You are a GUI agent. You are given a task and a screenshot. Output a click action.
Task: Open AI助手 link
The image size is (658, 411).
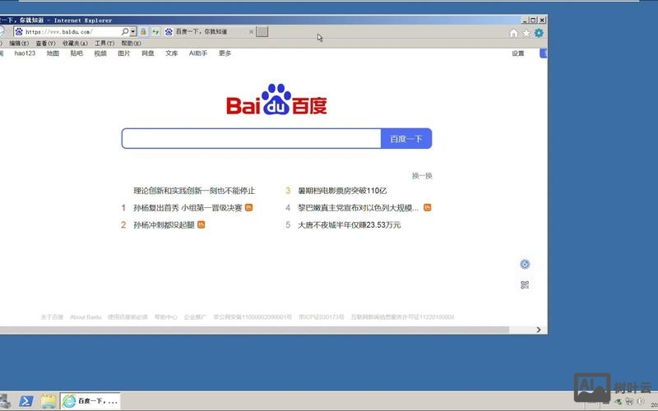198,53
